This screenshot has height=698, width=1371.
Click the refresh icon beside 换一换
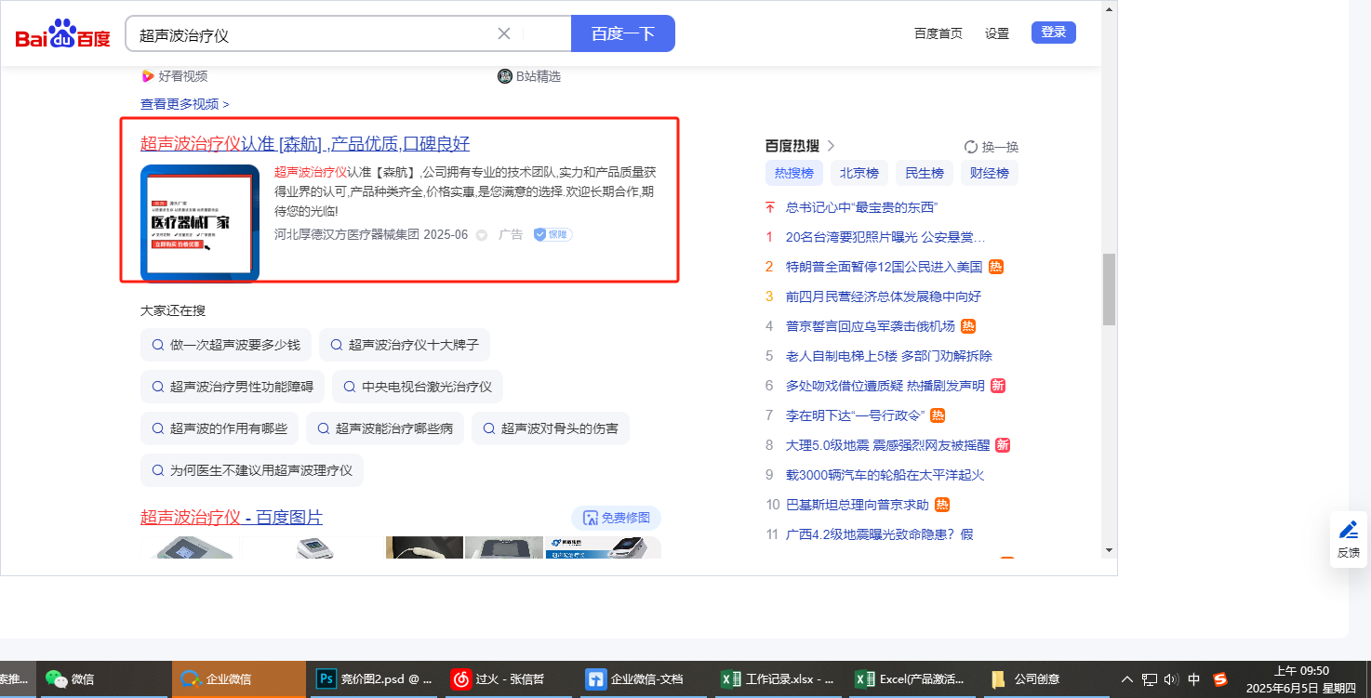[x=971, y=147]
